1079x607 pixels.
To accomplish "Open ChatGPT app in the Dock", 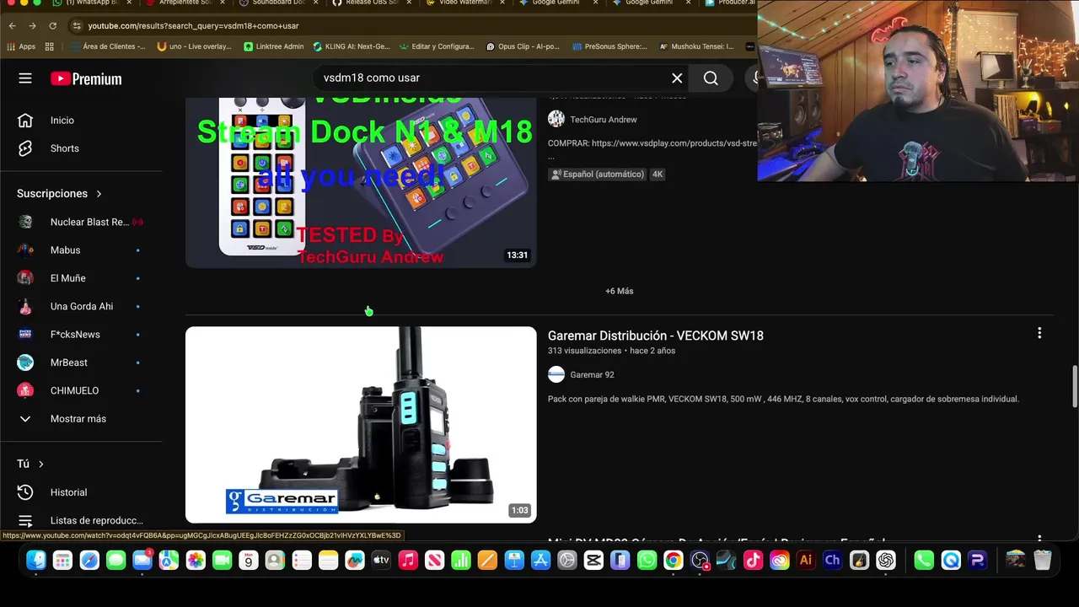I will [885, 560].
